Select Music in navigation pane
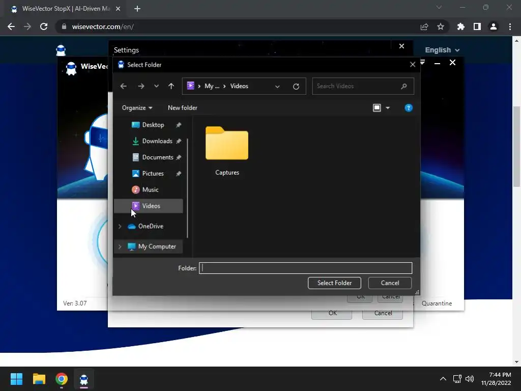Screen dimensions: 521x391 [150, 190]
